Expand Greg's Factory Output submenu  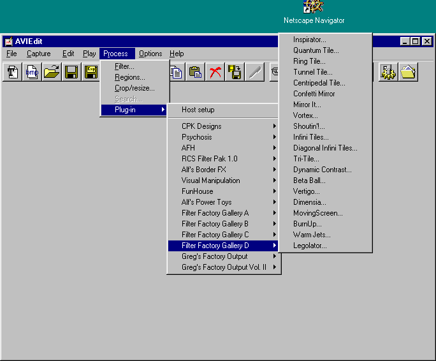tap(224, 256)
